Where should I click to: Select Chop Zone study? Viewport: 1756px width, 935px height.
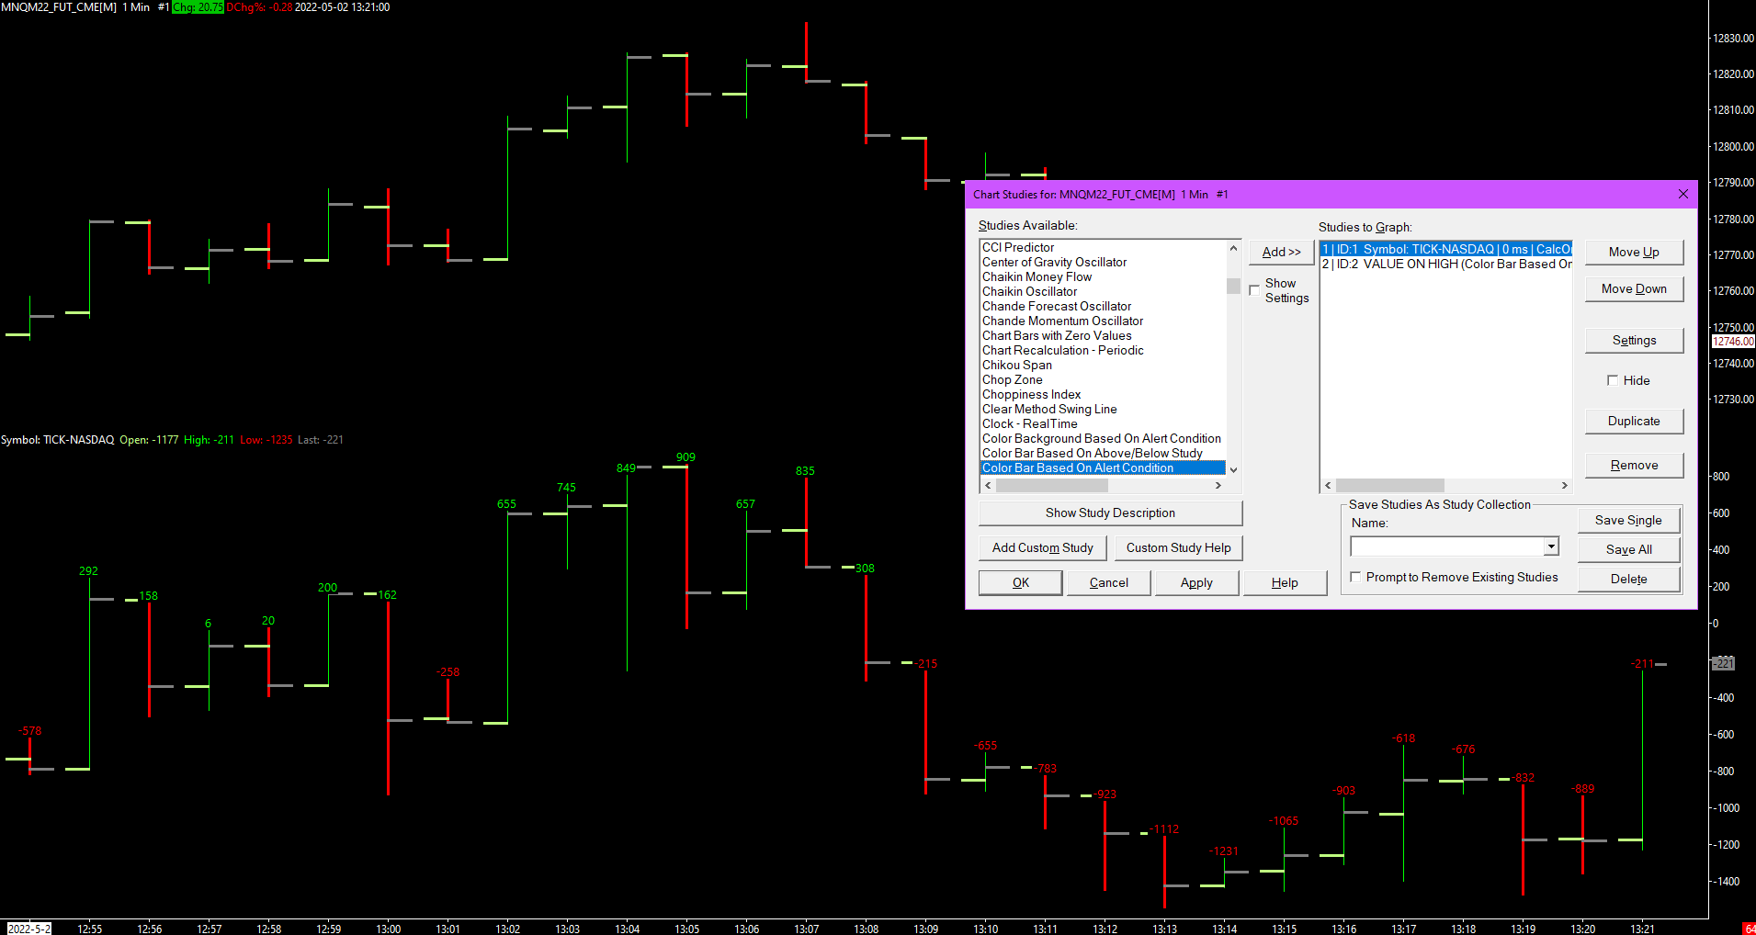(1103, 379)
